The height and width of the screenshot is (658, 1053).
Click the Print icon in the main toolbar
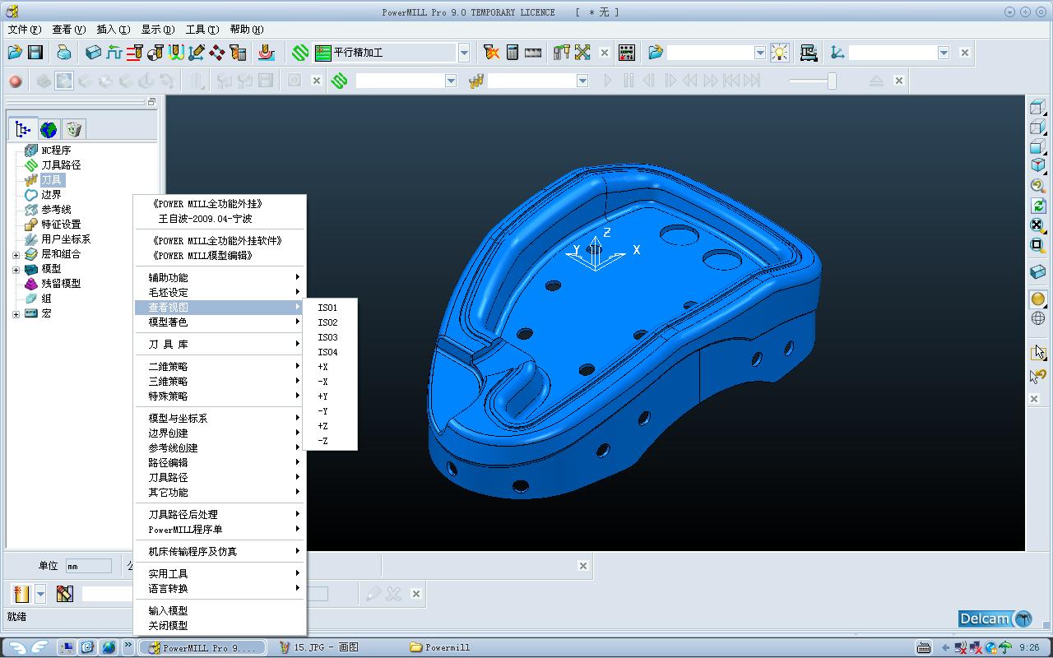[64, 53]
